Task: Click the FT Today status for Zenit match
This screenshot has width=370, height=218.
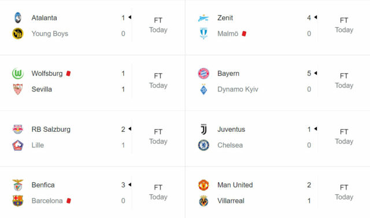Action: [x=344, y=25]
